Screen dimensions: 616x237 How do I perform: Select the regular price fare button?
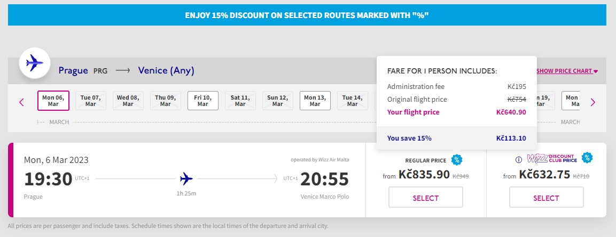426,198
